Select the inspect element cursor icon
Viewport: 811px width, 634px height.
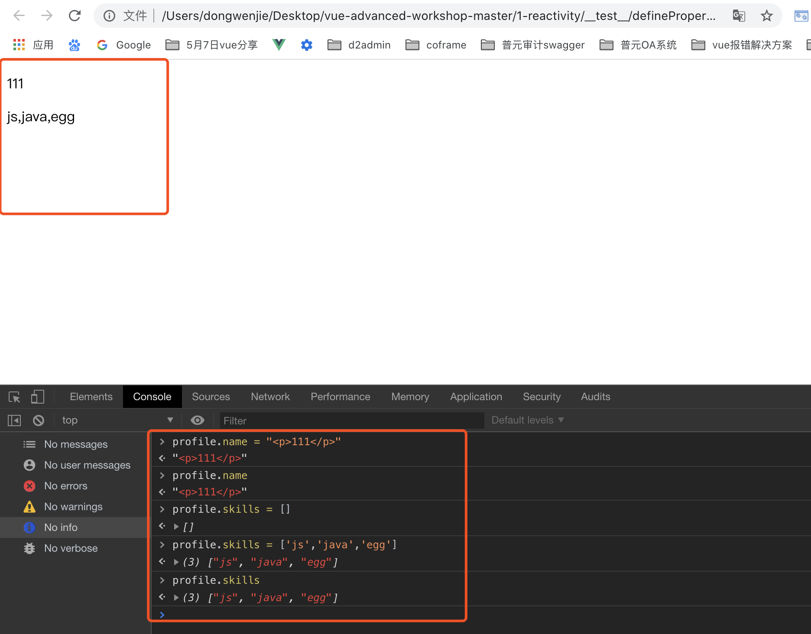[x=14, y=397]
